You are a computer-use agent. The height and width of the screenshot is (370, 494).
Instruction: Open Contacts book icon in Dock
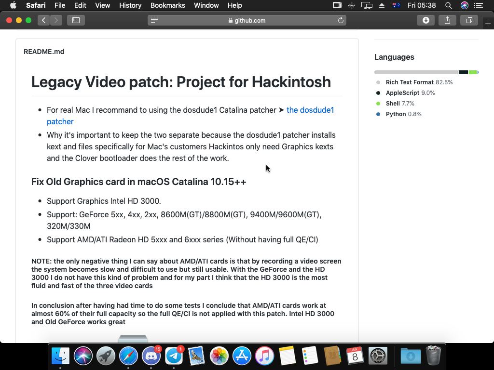pos(332,356)
